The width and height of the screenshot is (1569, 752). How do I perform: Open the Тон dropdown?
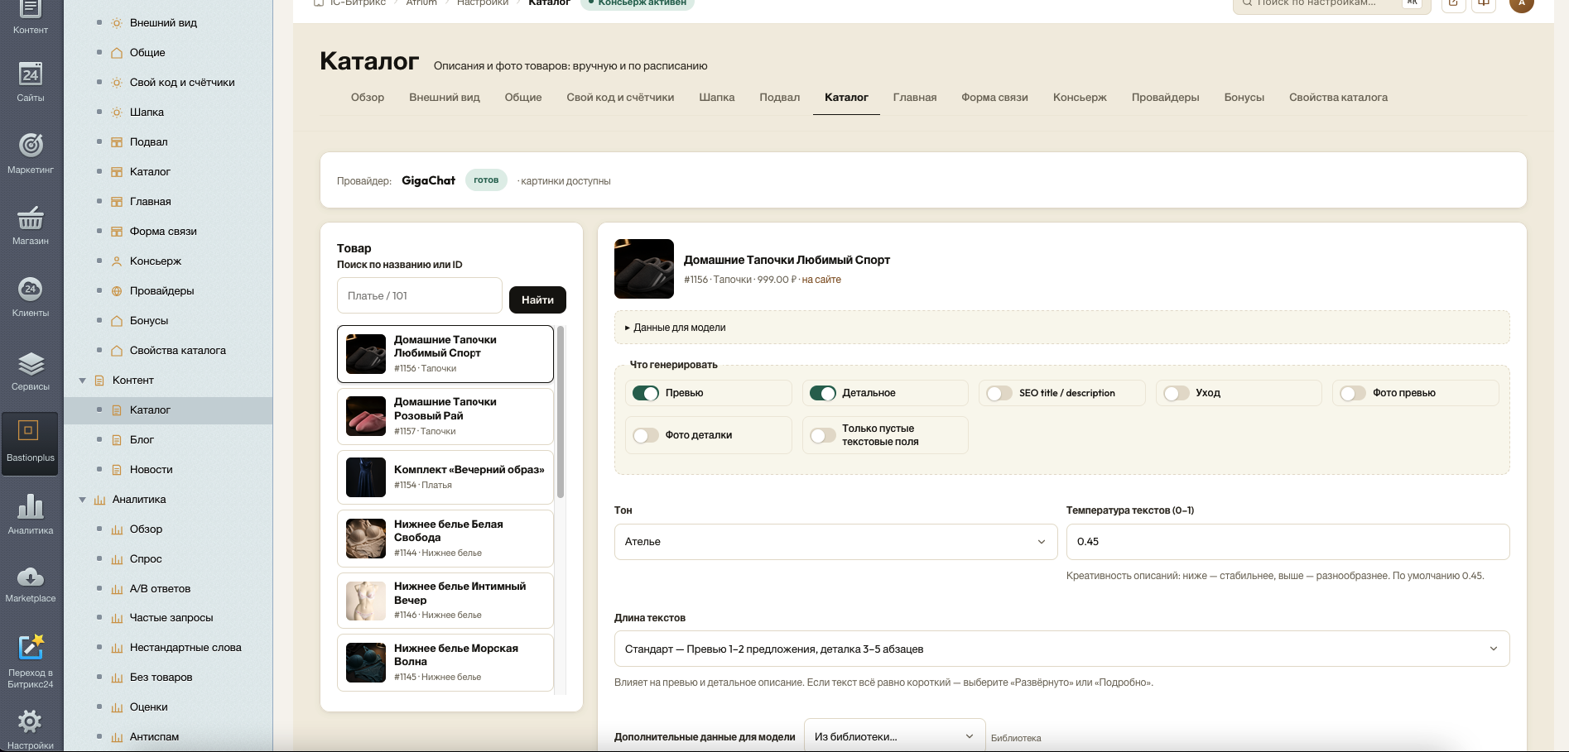[x=835, y=542]
